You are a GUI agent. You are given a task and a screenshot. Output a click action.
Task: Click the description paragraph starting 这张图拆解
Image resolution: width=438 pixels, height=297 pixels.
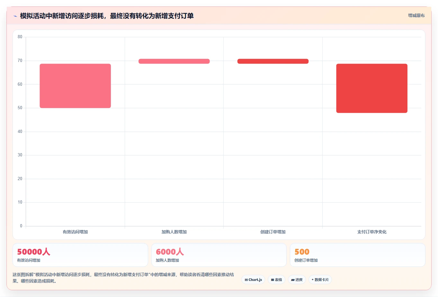click(x=123, y=278)
